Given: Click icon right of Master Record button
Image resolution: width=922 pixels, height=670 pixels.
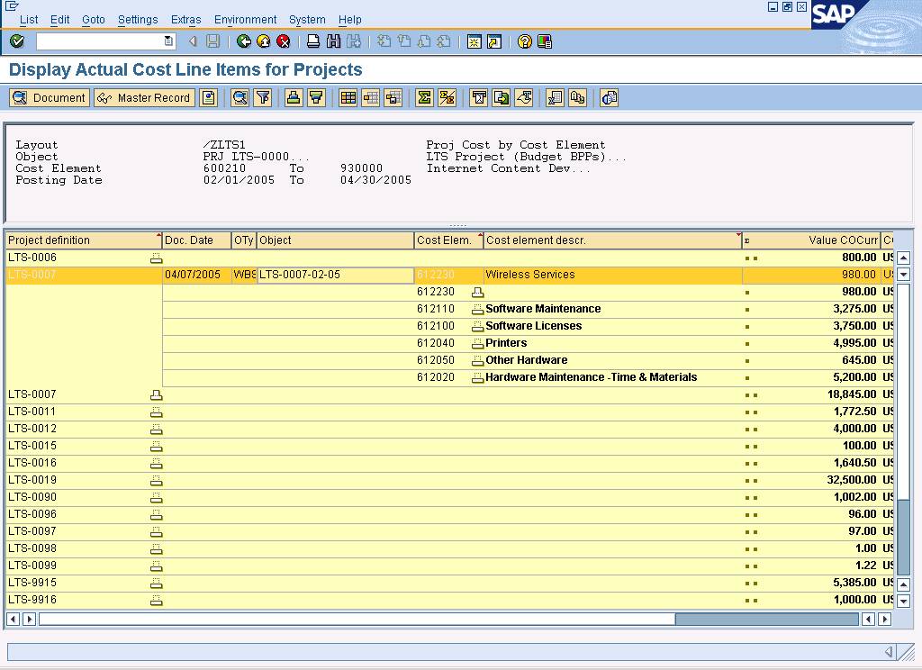Looking at the screenshot, I should point(209,97).
